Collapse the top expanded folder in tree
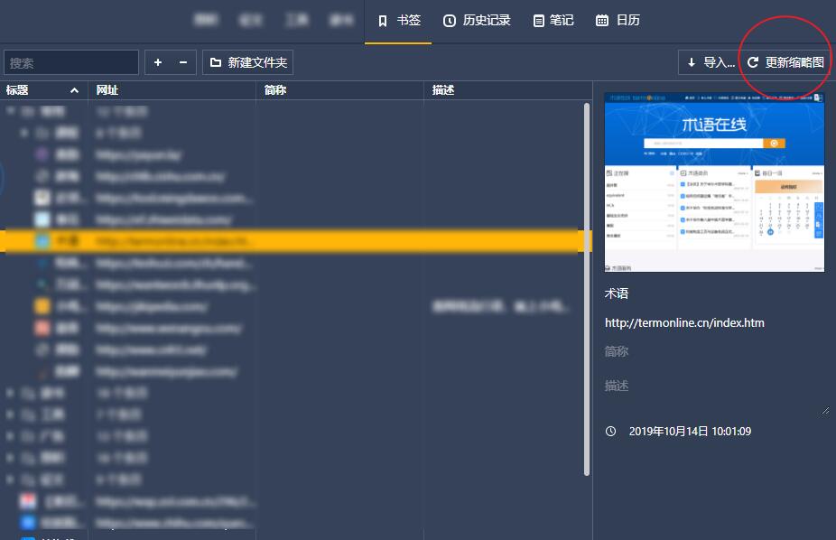Image resolution: width=836 pixels, height=540 pixels. click(x=11, y=112)
